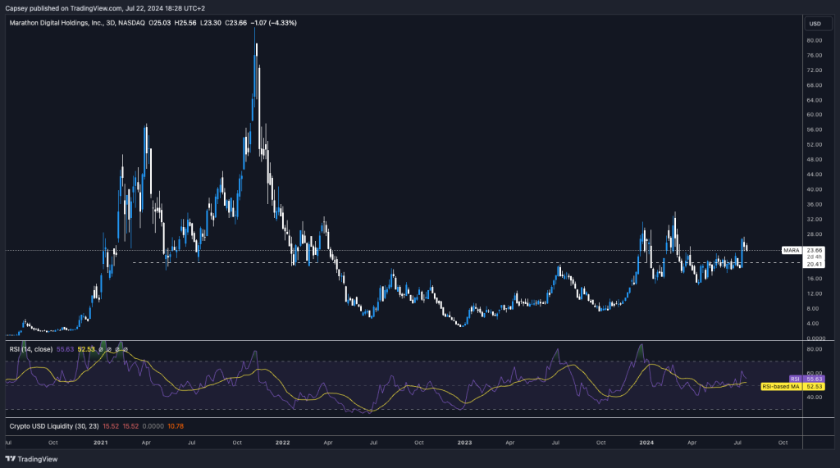Click the 32.00 price axis label
This screenshot has height=468, width=840.
tap(815, 220)
